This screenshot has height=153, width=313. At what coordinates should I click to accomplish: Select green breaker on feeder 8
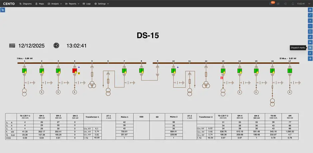[x=141, y=71]
